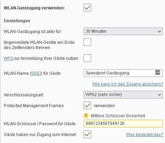This screenshot has height=143, width=165.
Task: Enable WPS for guest login checkbox
Action: point(87,58)
